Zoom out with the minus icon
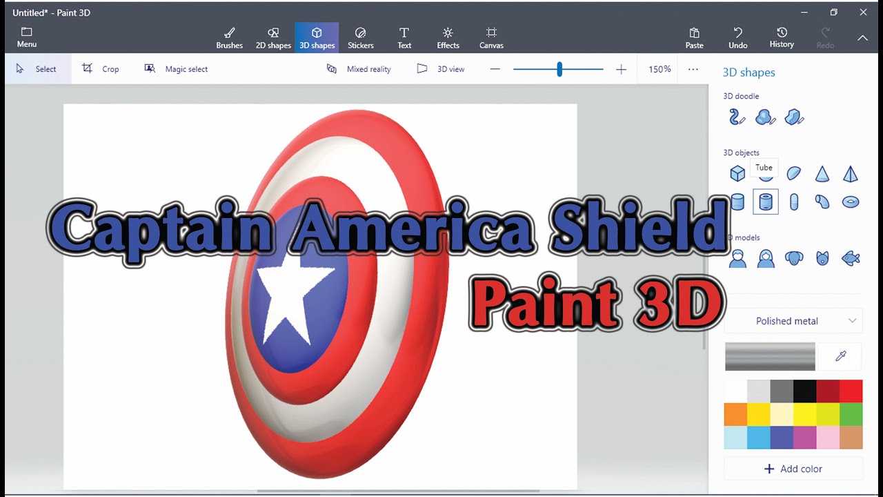The image size is (883, 497). (495, 69)
